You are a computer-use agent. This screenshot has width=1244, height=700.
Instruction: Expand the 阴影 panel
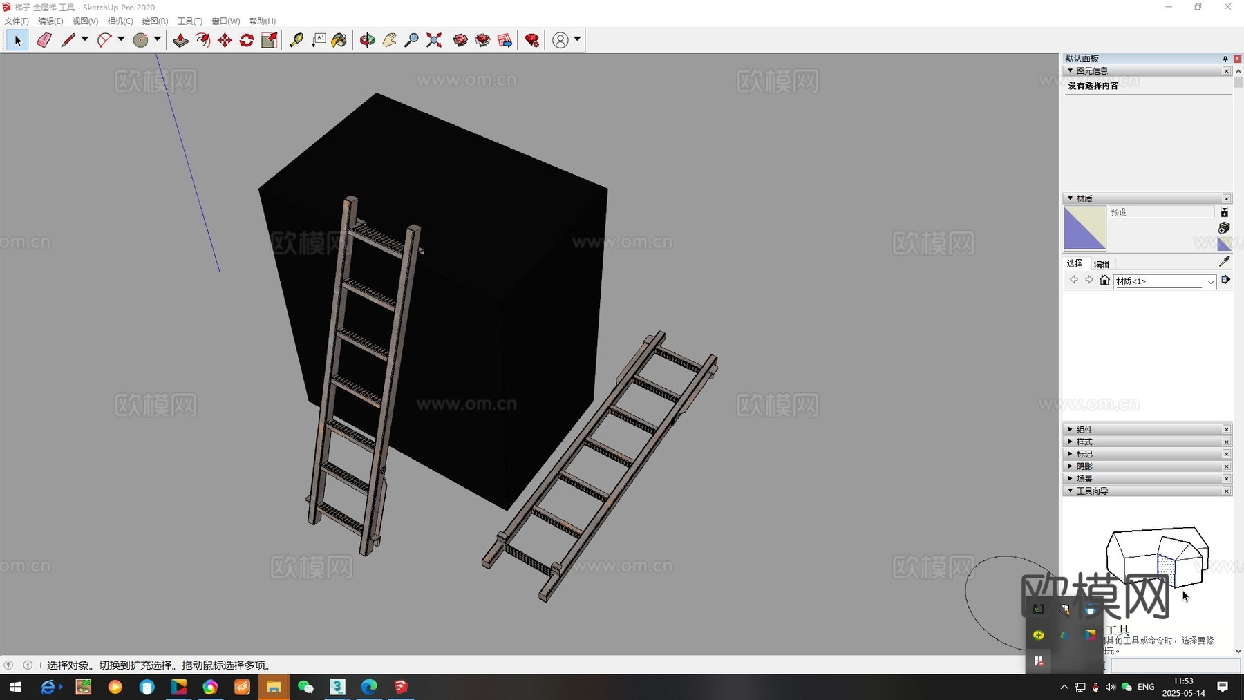click(x=1071, y=466)
